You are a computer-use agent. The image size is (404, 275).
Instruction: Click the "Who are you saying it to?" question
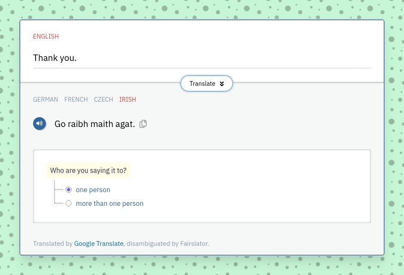pos(88,170)
